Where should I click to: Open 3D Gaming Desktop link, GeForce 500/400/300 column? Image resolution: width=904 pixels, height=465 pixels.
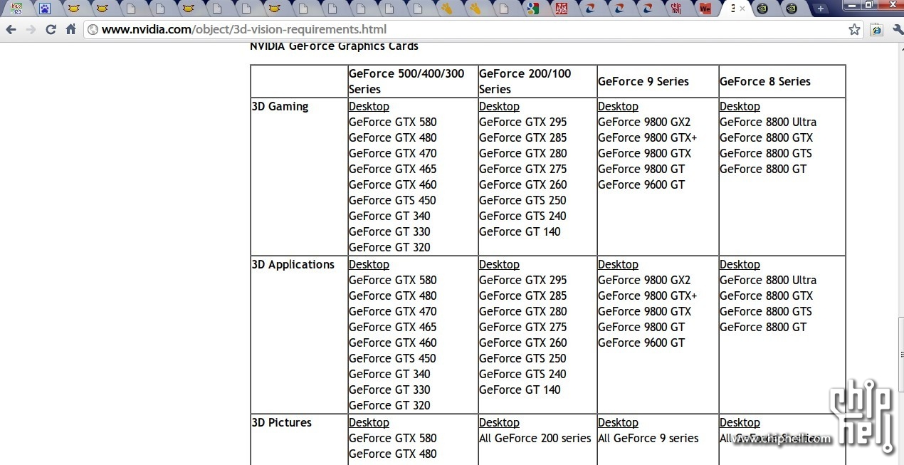coord(369,106)
